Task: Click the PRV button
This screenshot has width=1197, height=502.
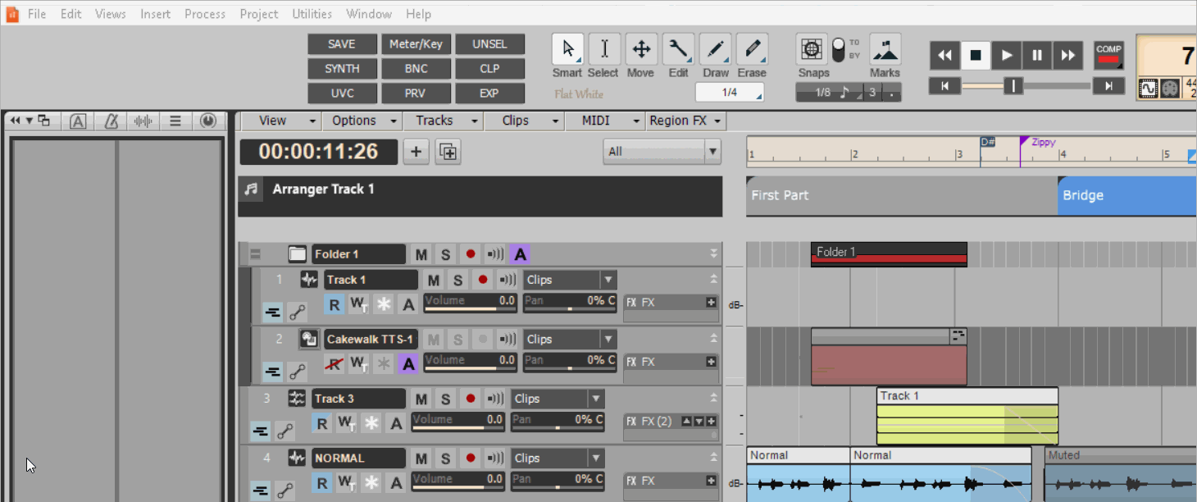Action: (x=416, y=94)
